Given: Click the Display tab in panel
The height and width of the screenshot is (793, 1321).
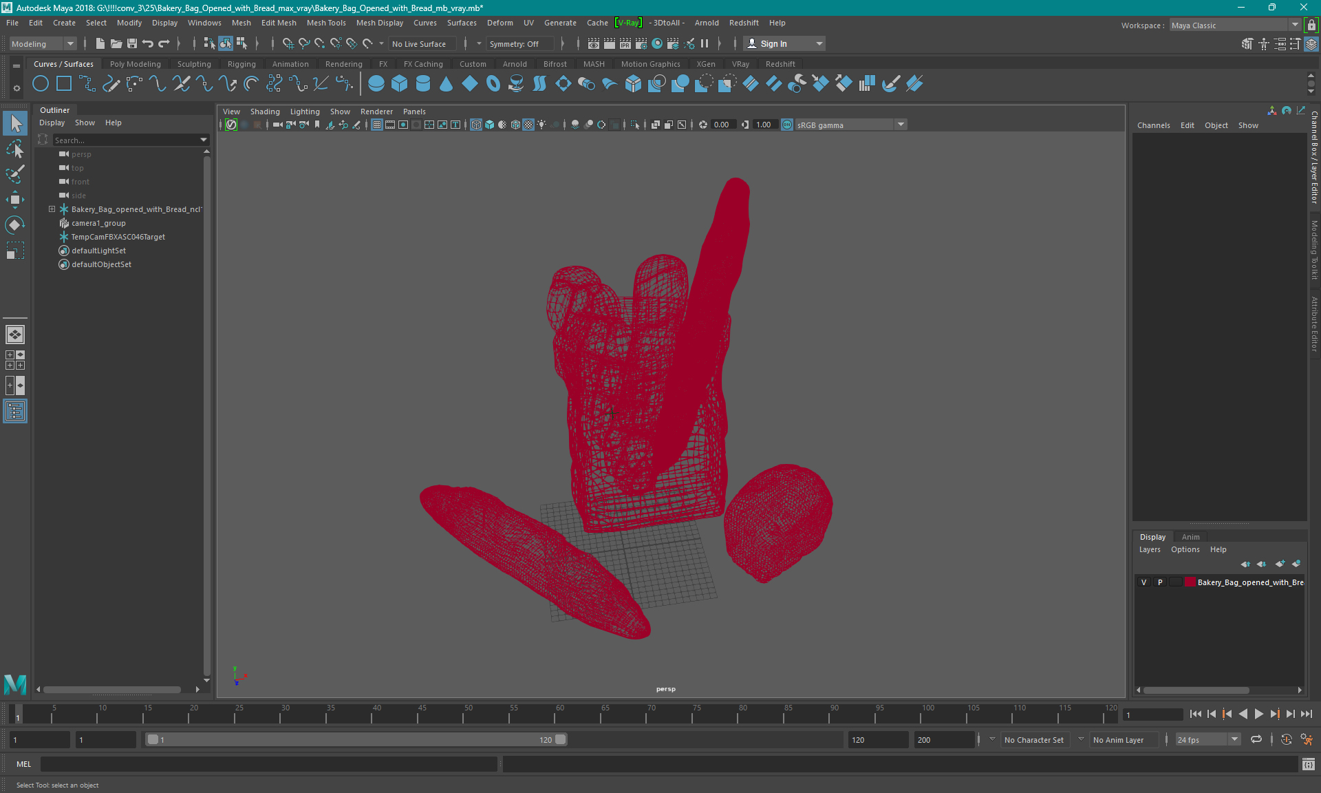Looking at the screenshot, I should (x=1153, y=536).
